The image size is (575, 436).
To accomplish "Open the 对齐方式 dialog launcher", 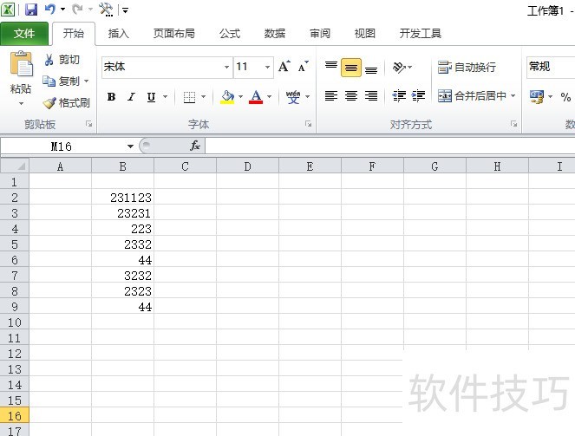I will pyautogui.click(x=513, y=124).
